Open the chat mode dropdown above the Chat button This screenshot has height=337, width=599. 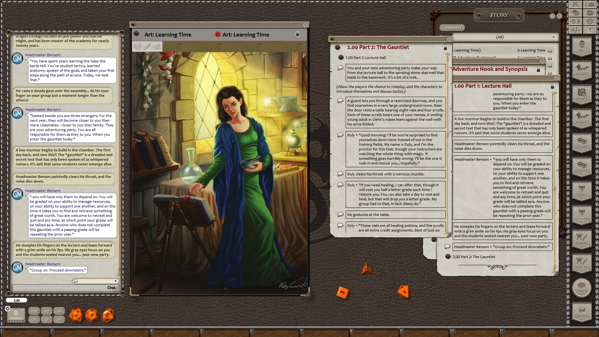click(x=115, y=281)
